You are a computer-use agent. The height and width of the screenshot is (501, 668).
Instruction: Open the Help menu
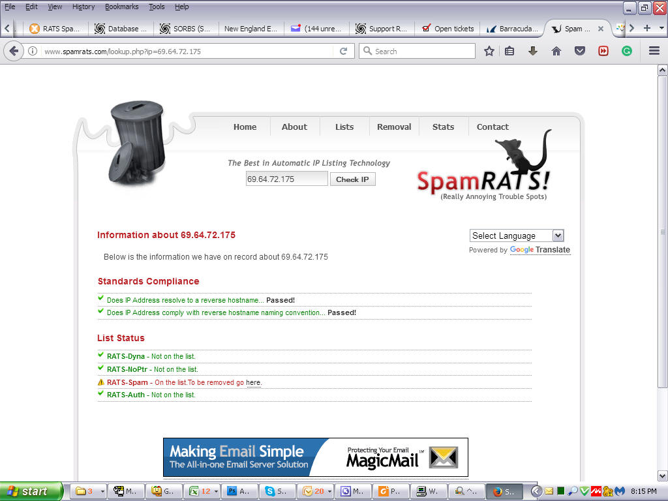coord(182,7)
